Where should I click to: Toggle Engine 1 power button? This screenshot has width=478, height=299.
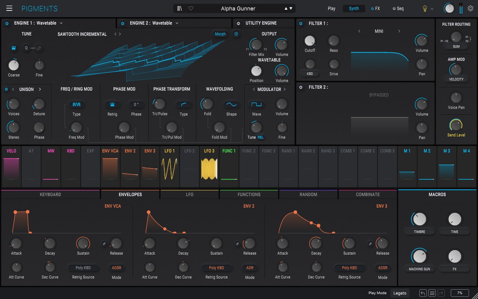coord(7,23)
